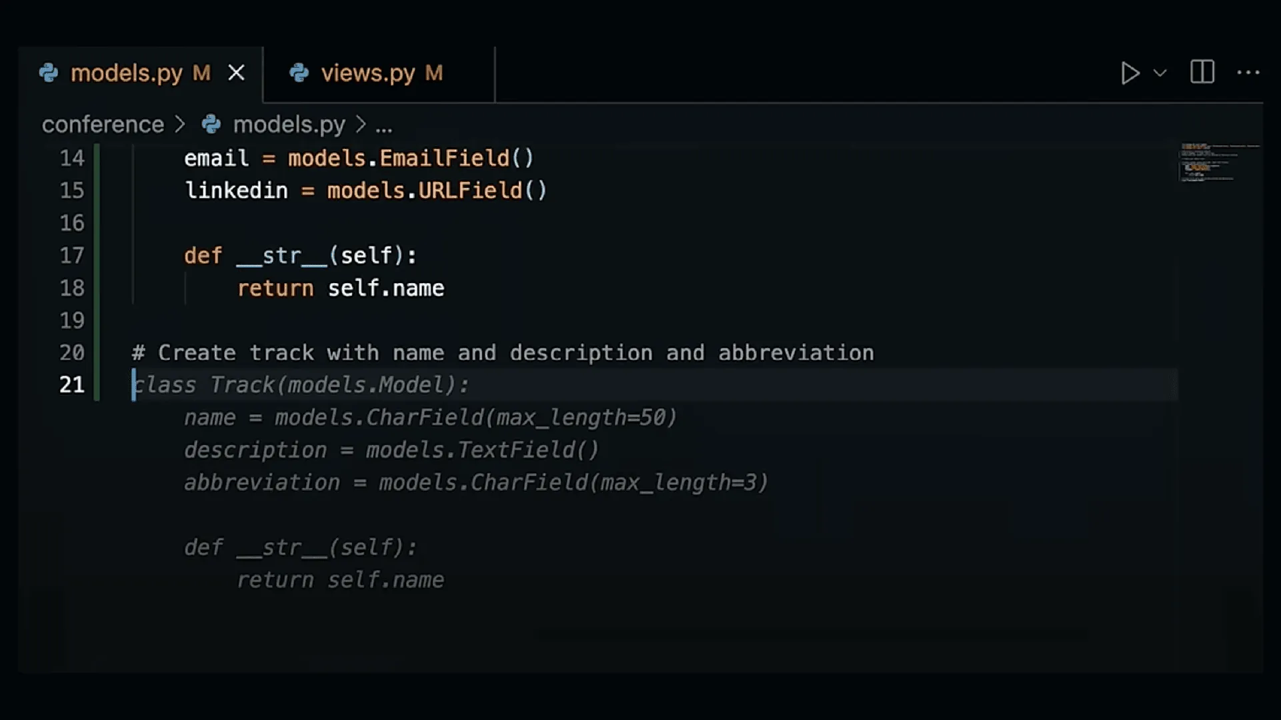Click suggested abbreviation CharField line

[x=476, y=482]
